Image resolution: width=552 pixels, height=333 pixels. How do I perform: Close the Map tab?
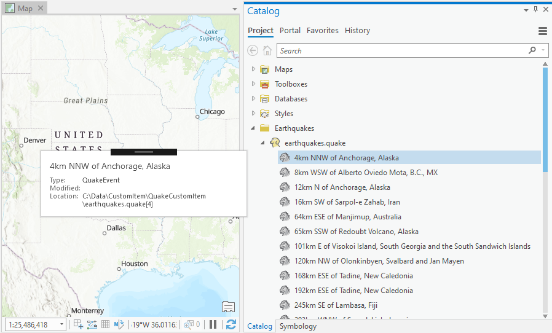pos(41,8)
